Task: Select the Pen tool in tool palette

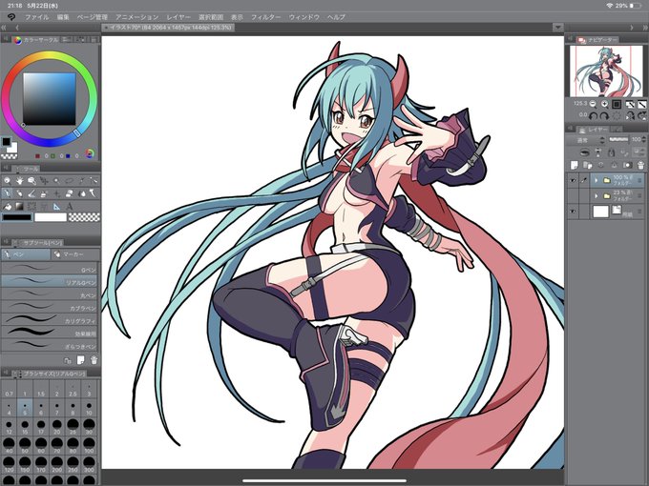Action: point(7,193)
